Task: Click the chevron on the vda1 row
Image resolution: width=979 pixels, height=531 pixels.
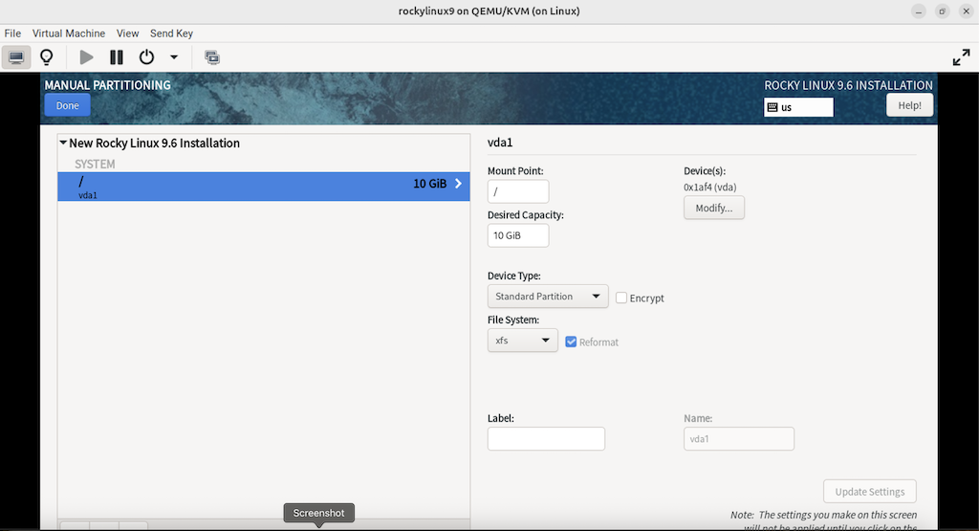Action: tap(458, 184)
